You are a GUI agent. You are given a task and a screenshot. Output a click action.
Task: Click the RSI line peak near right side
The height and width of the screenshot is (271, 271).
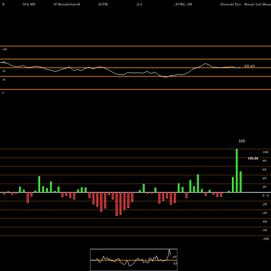click(x=205, y=63)
